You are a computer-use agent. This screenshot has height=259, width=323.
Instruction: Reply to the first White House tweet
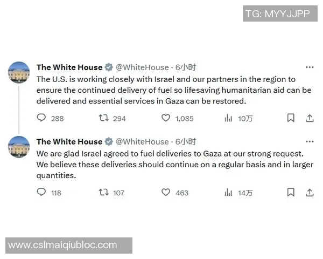(x=42, y=118)
